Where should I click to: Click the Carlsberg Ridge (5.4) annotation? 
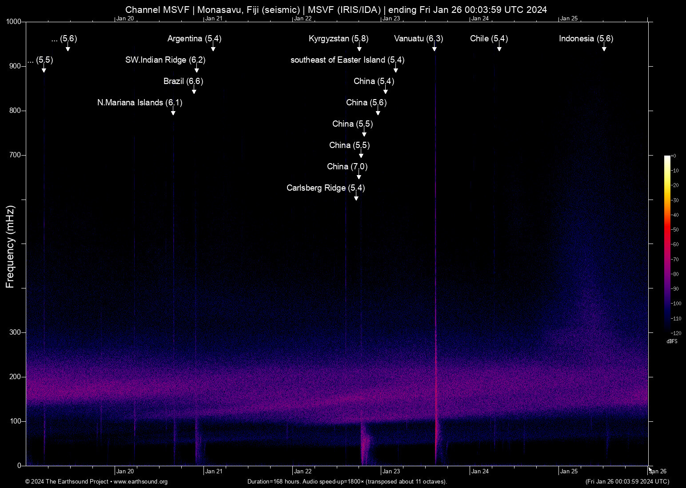pos(326,188)
